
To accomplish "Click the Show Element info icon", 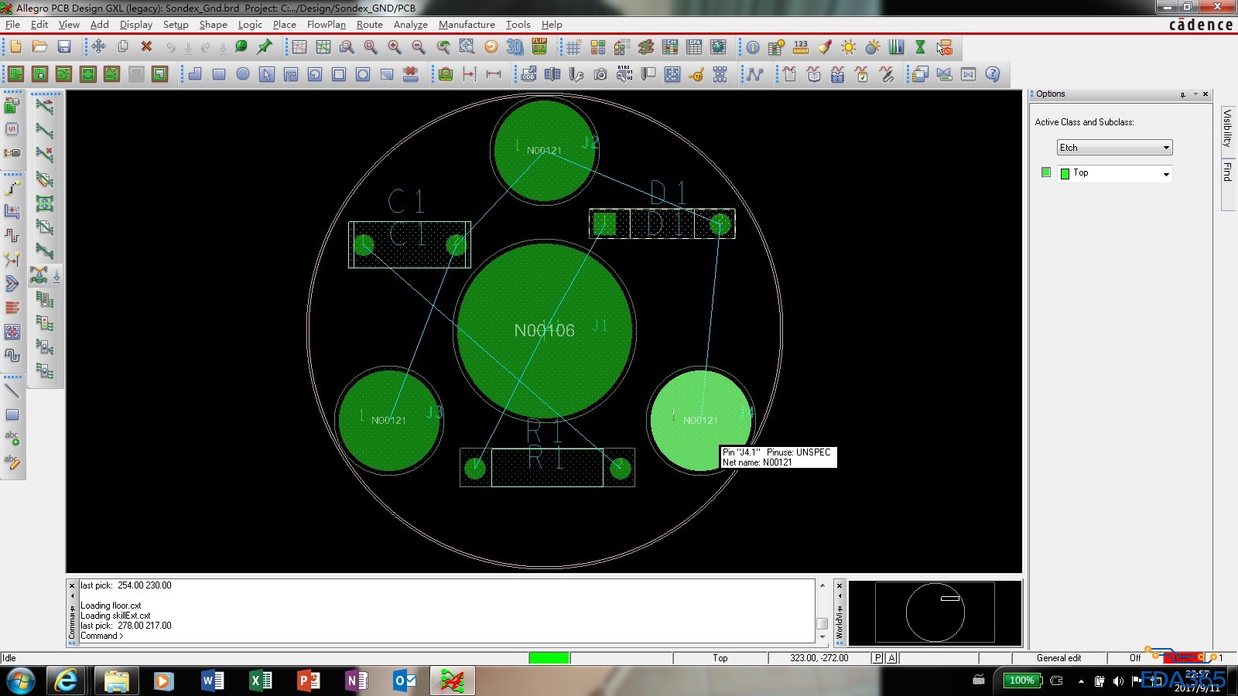I will (x=752, y=47).
